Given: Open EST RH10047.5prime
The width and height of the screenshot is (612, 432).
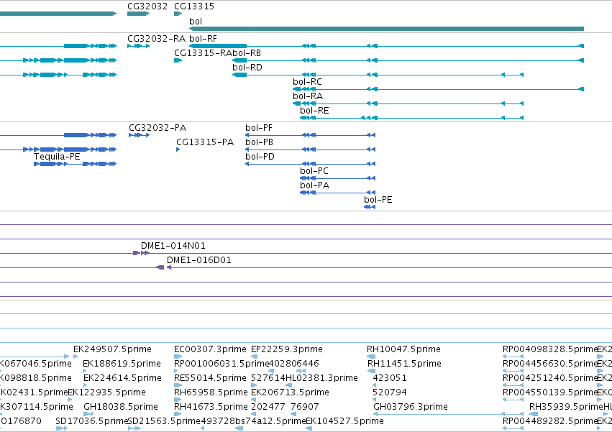Looking at the screenshot, I should [x=403, y=349].
